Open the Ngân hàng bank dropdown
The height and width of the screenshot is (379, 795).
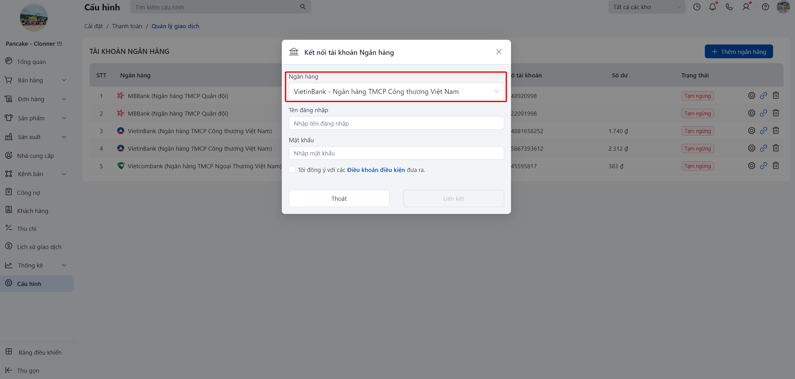(x=396, y=91)
